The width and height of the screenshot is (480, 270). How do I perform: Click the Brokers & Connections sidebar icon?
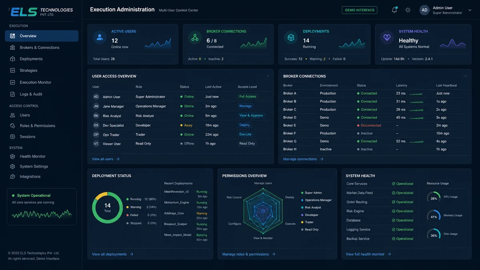[12, 48]
